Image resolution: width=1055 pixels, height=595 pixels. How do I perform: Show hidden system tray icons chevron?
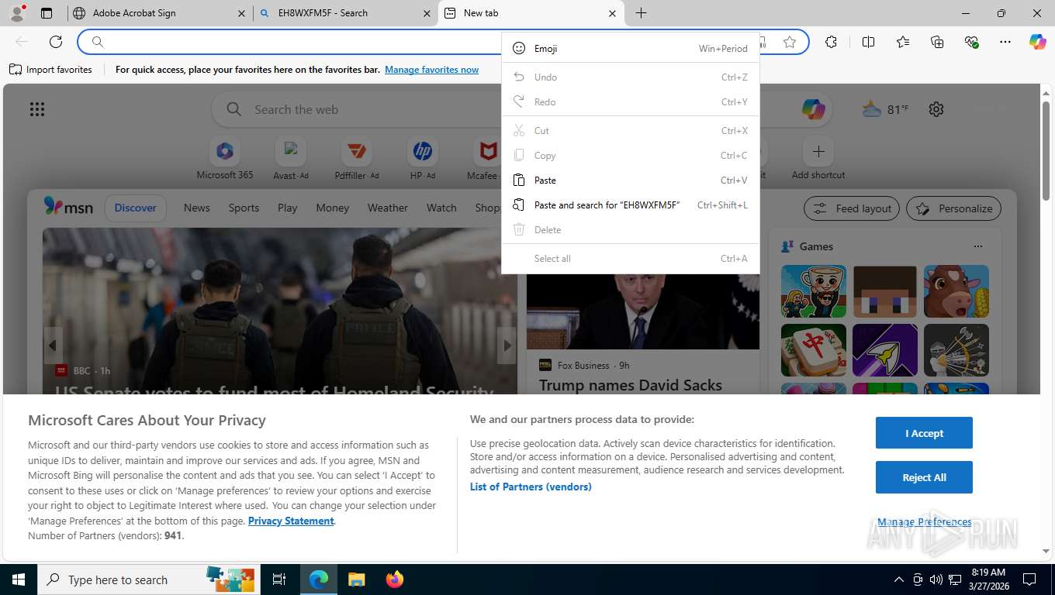tap(899, 580)
